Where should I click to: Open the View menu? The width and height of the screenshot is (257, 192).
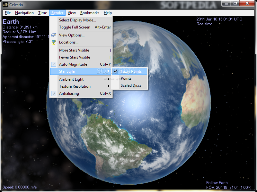click(x=72, y=13)
